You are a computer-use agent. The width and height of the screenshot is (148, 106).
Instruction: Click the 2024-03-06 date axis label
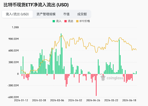pos(57,100)
